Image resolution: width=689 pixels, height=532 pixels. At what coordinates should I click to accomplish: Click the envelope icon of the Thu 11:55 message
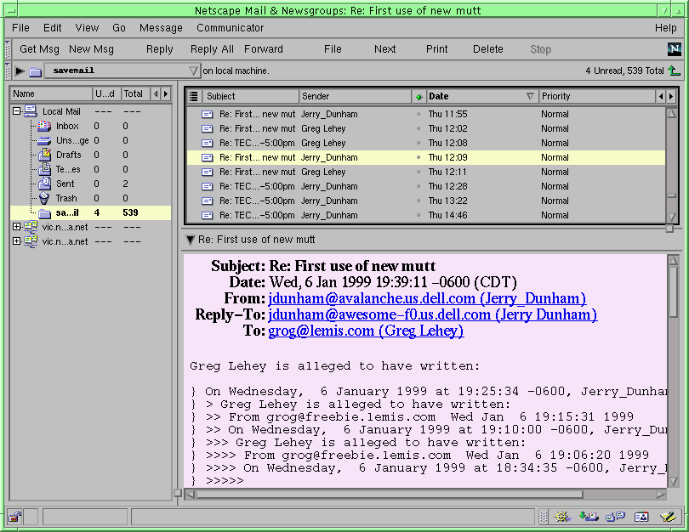[x=207, y=115]
